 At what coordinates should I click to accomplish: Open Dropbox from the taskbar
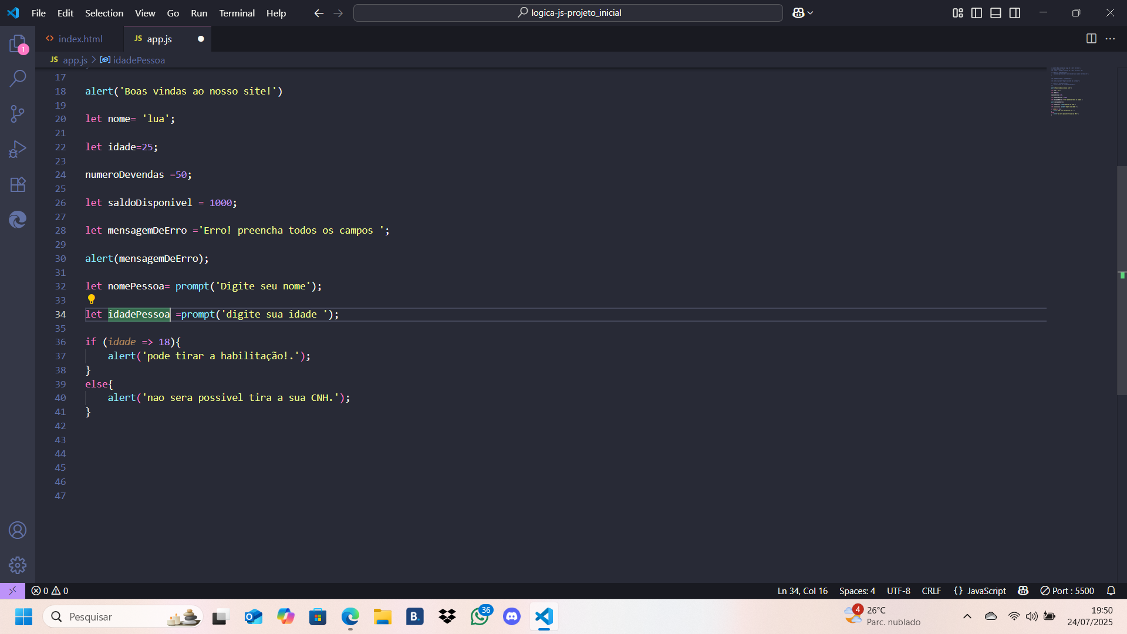(x=447, y=616)
